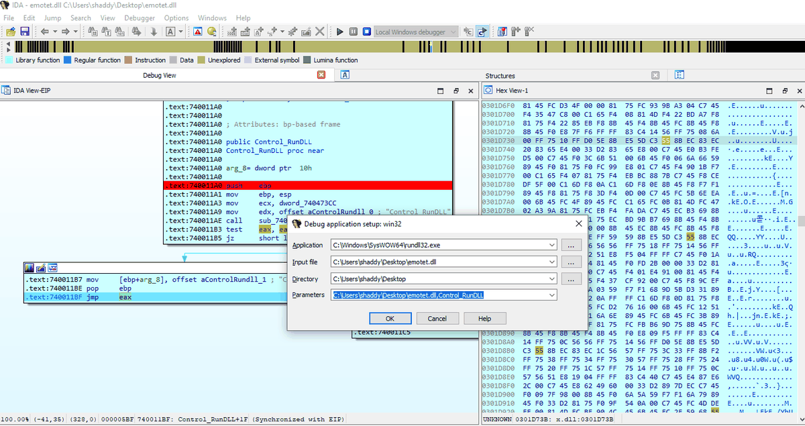Click the yellow circle toolbar icon

click(212, 32)
